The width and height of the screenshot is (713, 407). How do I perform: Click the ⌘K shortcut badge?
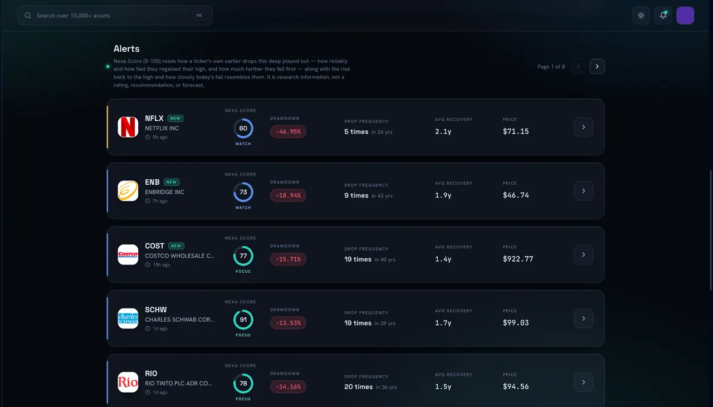click(x=199, y=16)
